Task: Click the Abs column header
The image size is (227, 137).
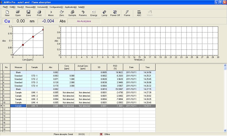Action: pyautogui.click(x=51, y=67)
